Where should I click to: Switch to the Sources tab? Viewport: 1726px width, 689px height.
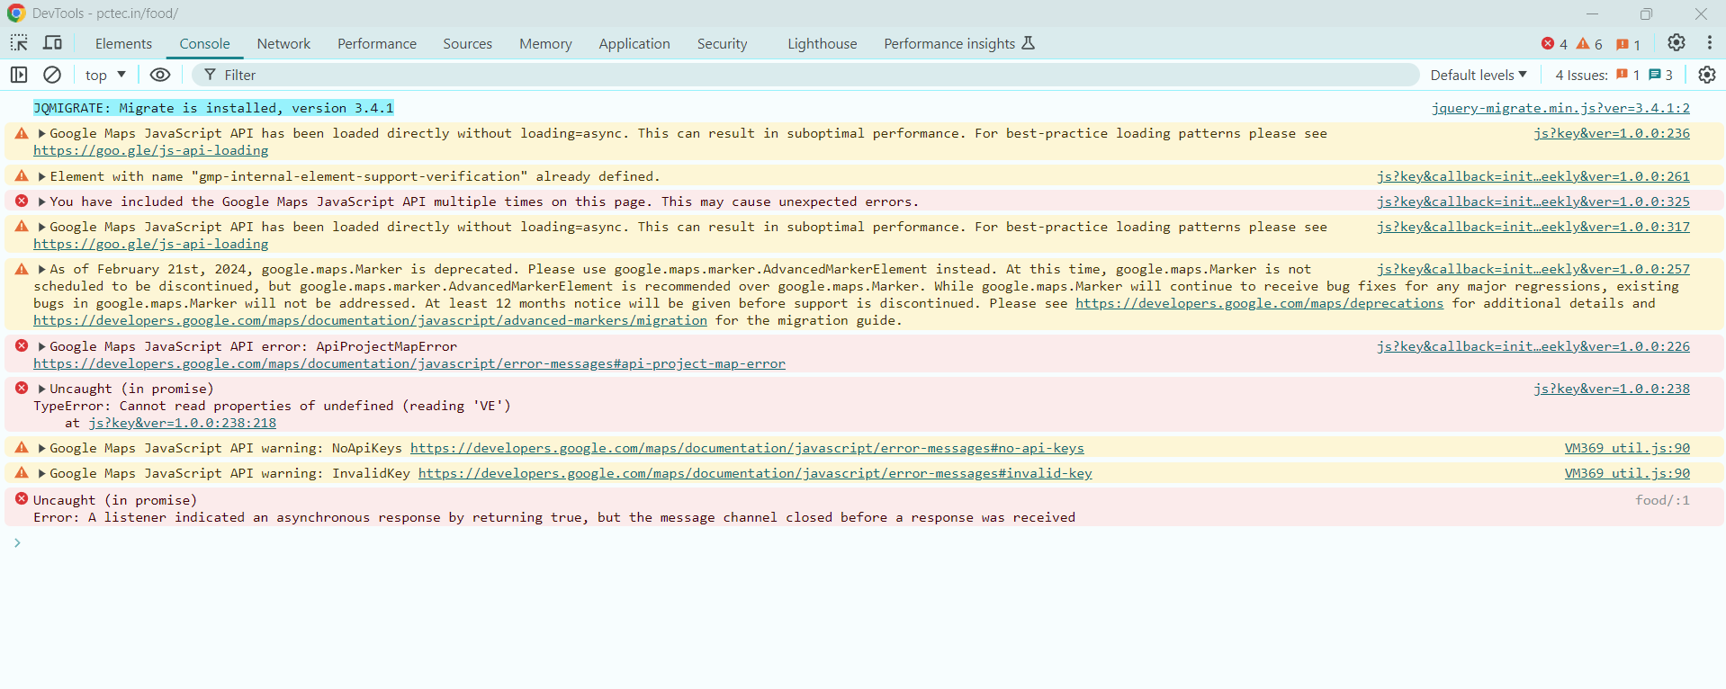click(x=467, y=43)
